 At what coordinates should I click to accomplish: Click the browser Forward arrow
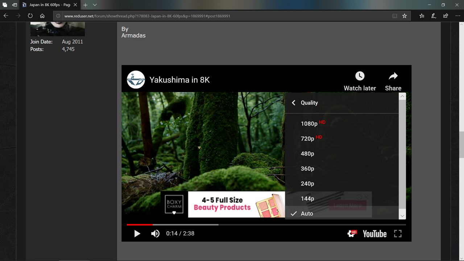tap(18, 16)
